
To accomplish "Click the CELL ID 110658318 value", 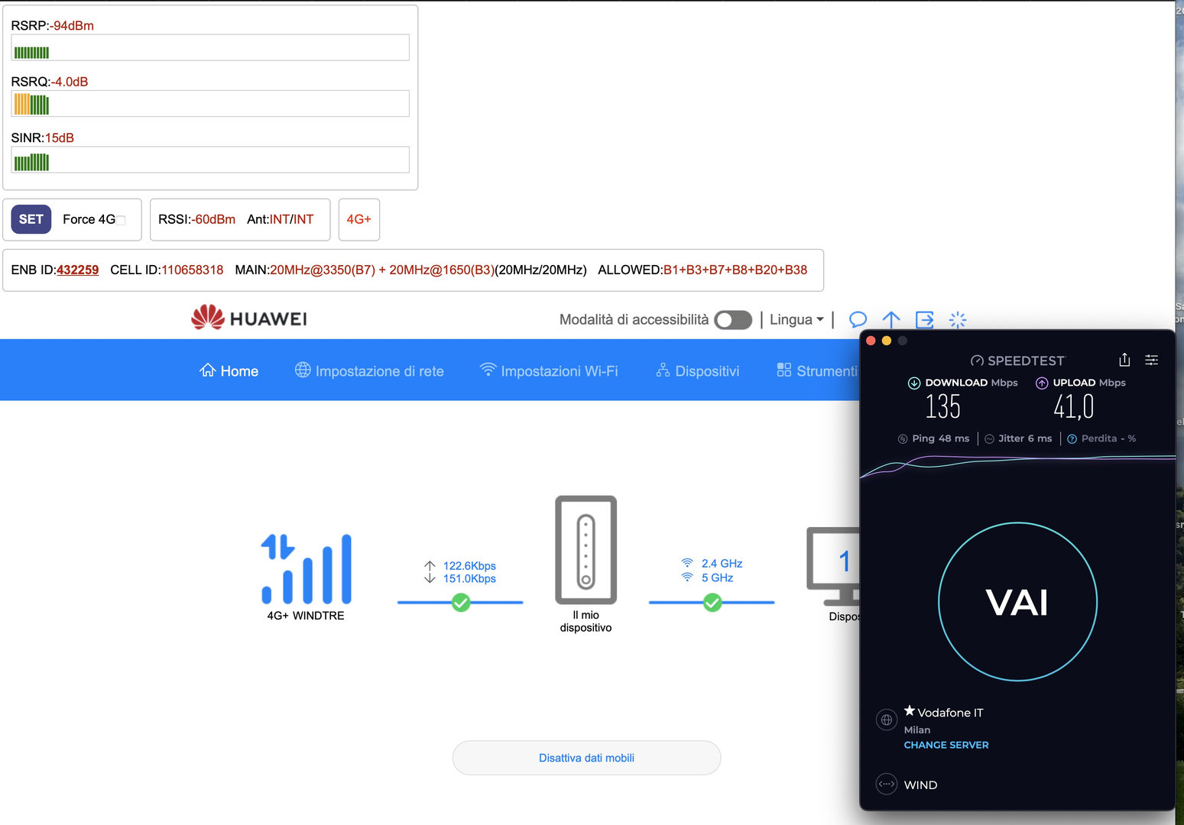I will click(192, 270).
